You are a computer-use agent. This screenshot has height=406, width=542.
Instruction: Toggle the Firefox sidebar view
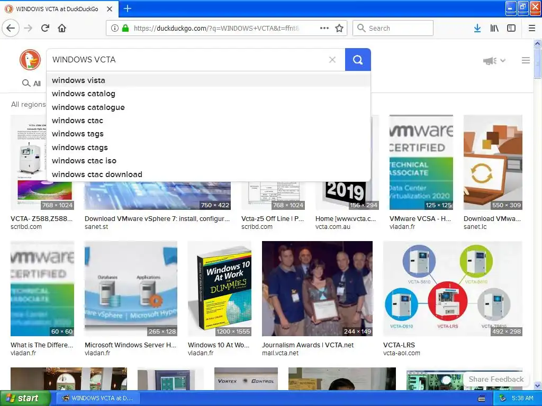pyautogui.click(x=511, y=29)
